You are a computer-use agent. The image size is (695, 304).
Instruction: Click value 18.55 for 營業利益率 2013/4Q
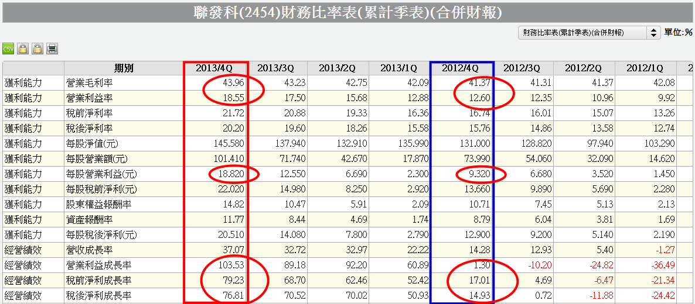[233, 98]
